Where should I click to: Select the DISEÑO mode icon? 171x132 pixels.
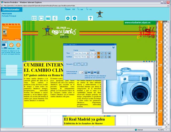coord(4,45)
